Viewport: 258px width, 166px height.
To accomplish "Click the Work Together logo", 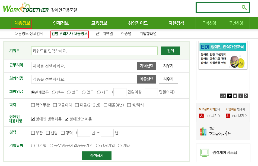I will tap(26, 8).
